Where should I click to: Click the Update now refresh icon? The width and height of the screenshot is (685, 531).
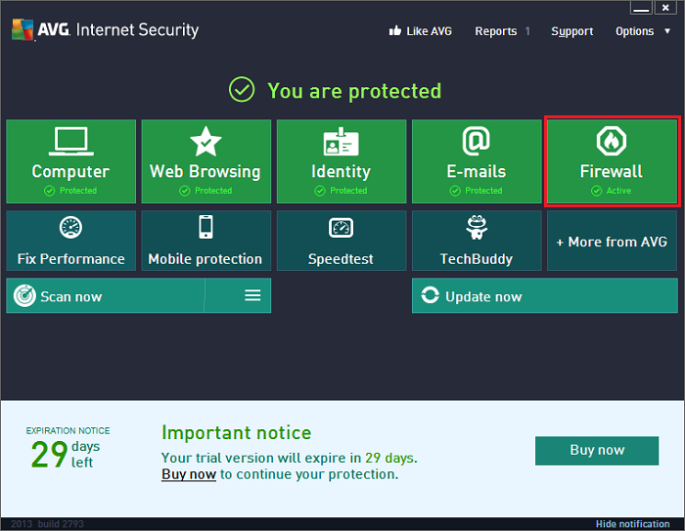430,295
